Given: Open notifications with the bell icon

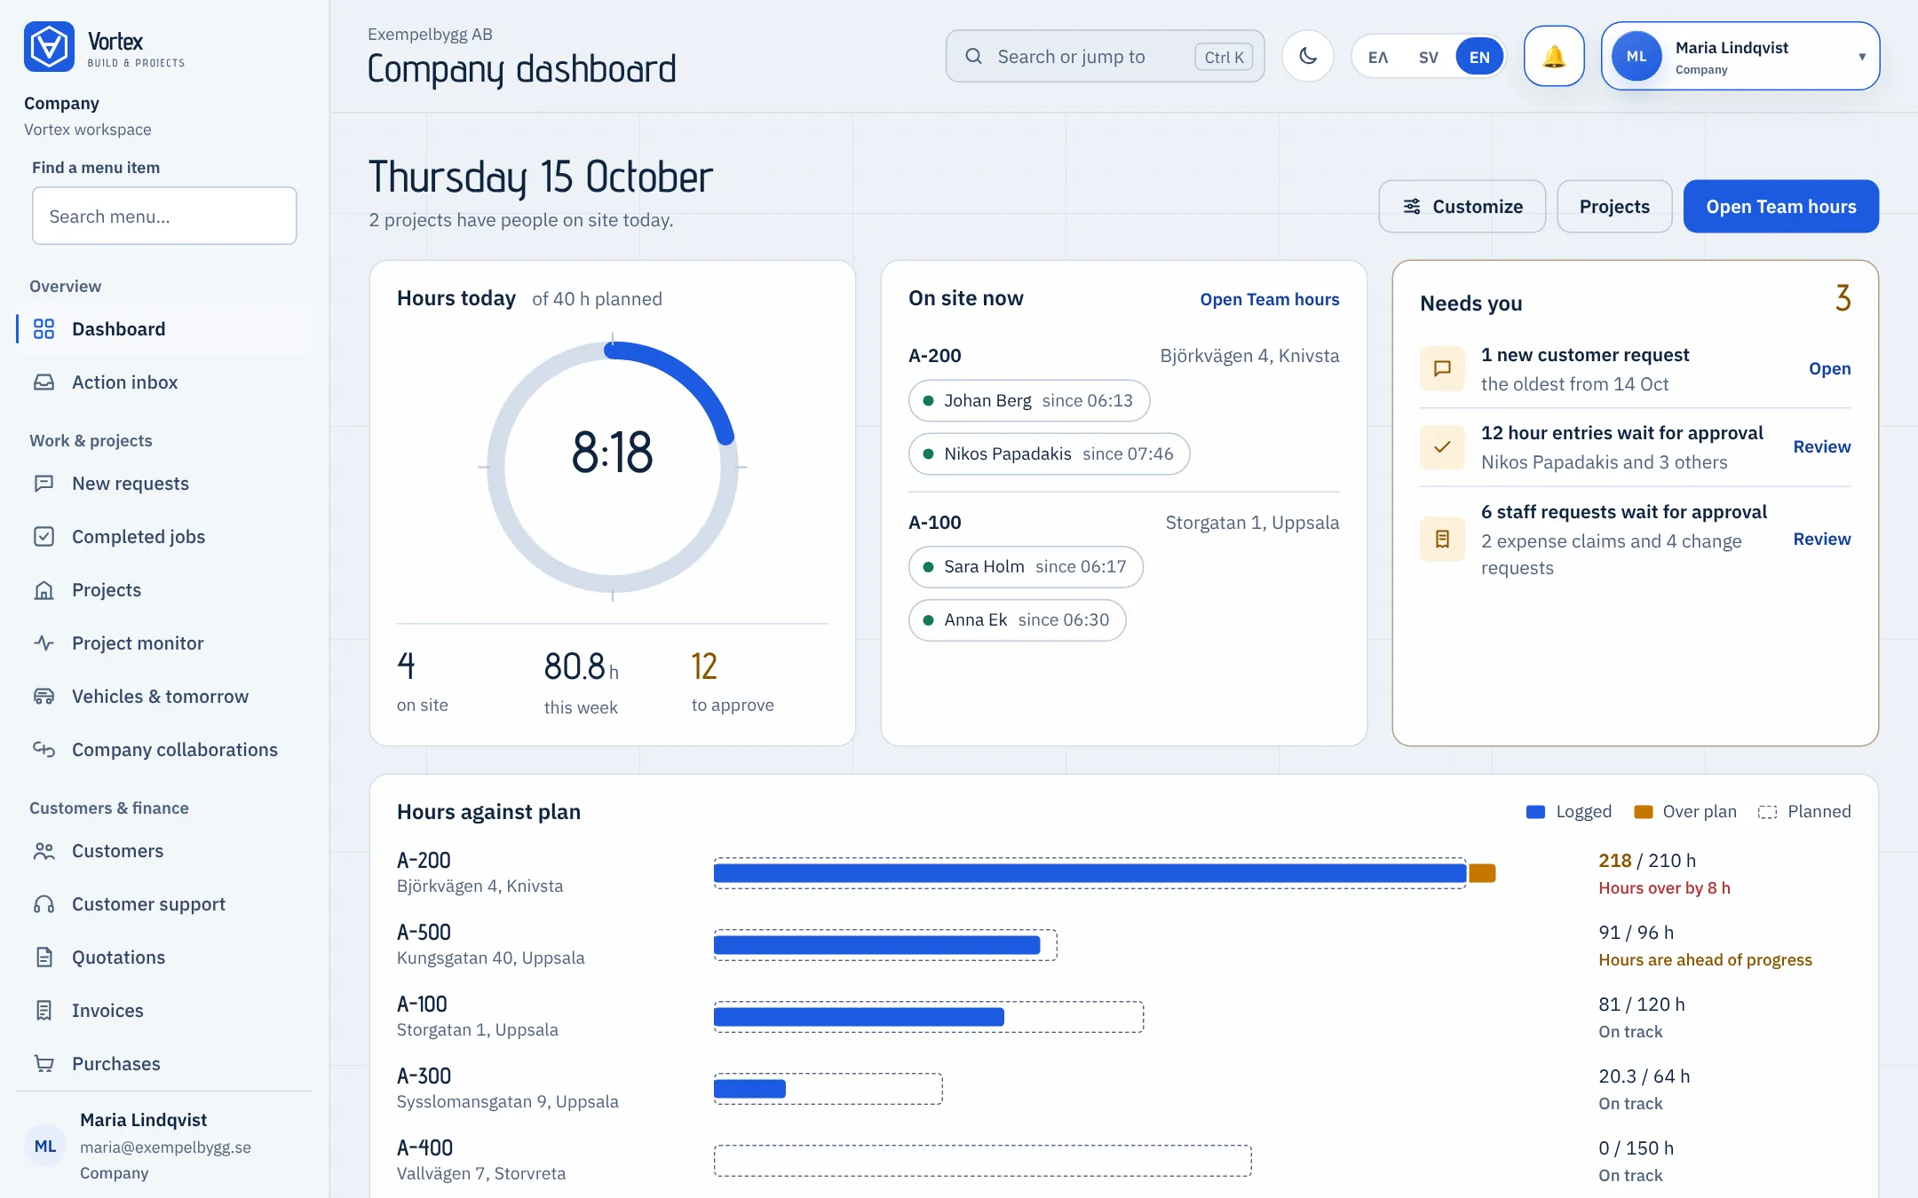Looking at the screenshot, I should (x=1554, y=56).
